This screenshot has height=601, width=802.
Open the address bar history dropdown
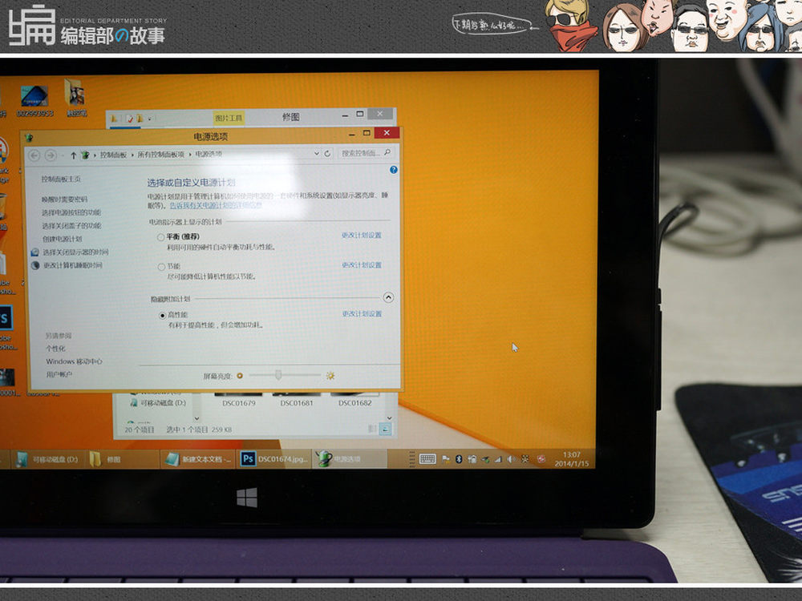point(317,153)
